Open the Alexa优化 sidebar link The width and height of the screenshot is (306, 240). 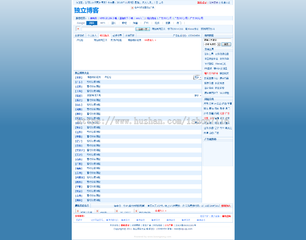221,64
